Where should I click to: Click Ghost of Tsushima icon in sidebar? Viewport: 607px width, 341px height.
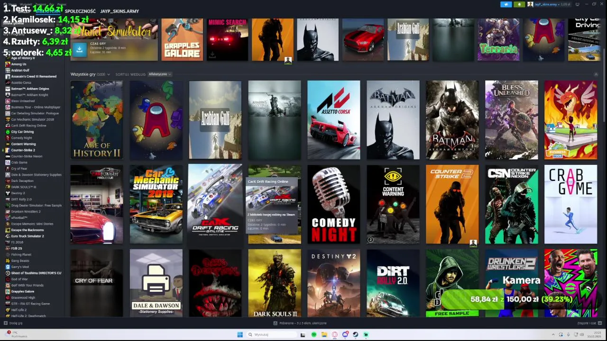[x=8, y=273]
